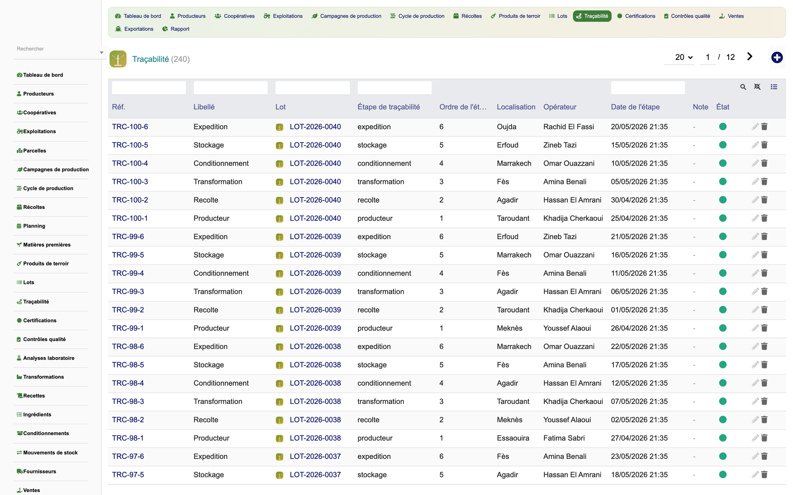
Task: Edit row TRC-100-6 with pencil icon
Action: click(755, 127)
